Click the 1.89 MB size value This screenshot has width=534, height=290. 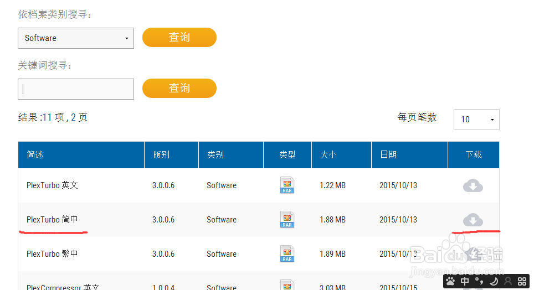(x=332, y=254)
